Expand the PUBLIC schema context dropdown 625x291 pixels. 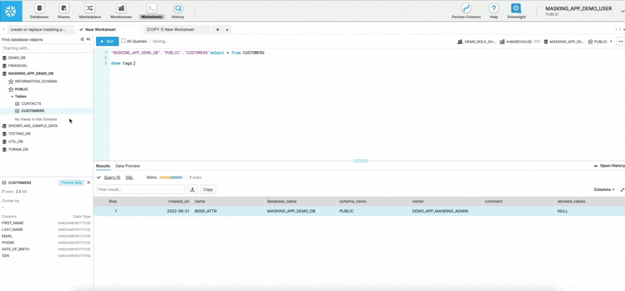[611, 41]
